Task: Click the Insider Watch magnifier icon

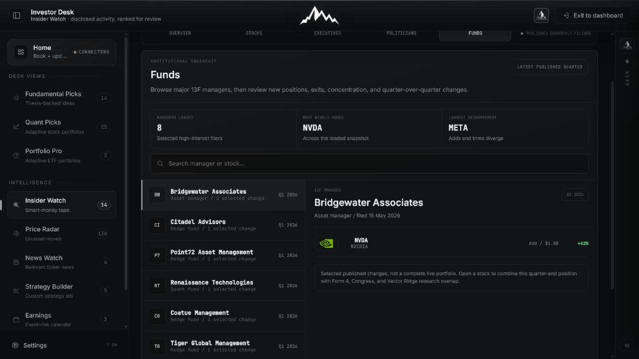Action: [16, 205]
